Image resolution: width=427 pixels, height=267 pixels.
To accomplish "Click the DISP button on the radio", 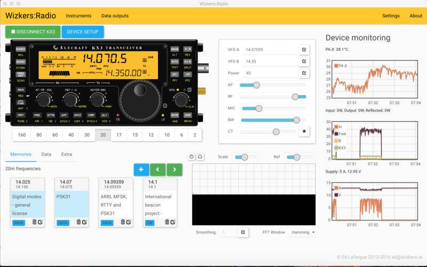I will tap(188, 115).
